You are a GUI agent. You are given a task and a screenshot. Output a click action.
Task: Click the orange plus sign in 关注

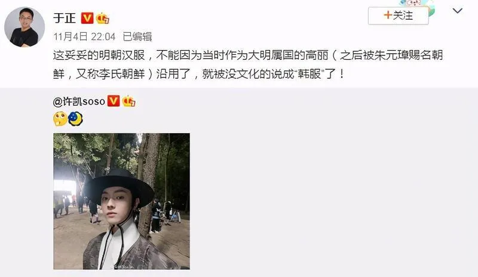coord(387,16)
